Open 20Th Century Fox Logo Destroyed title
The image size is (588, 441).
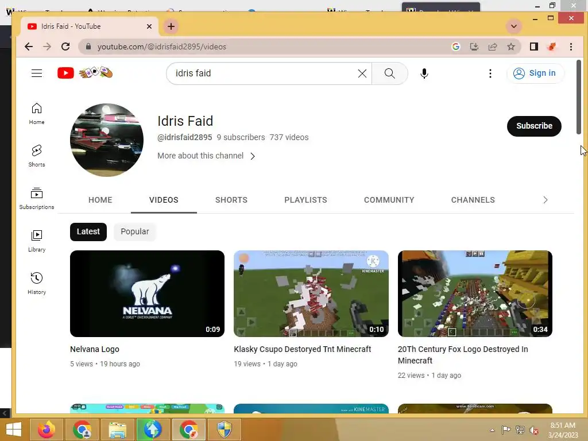pyautogui.click(x=463, y=355)
